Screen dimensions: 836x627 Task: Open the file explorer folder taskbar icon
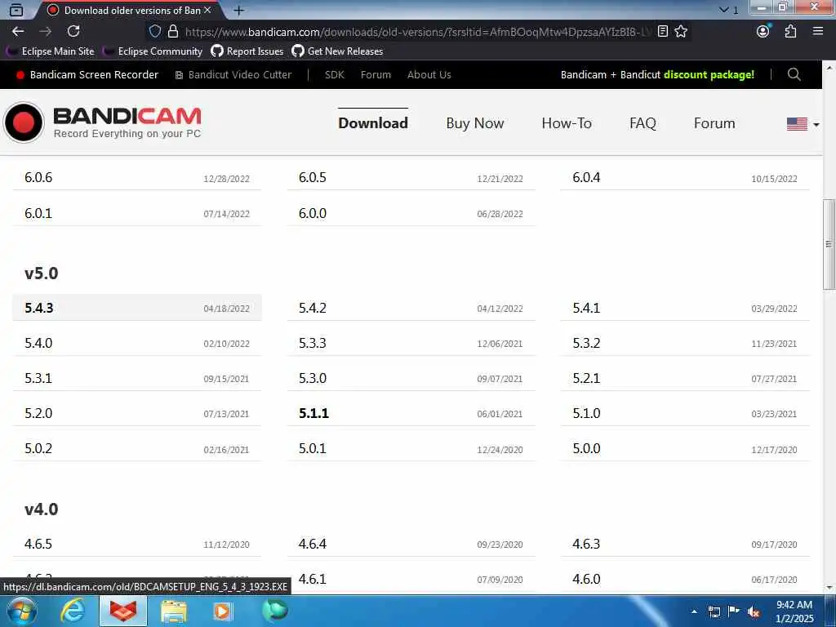[173, 611]
